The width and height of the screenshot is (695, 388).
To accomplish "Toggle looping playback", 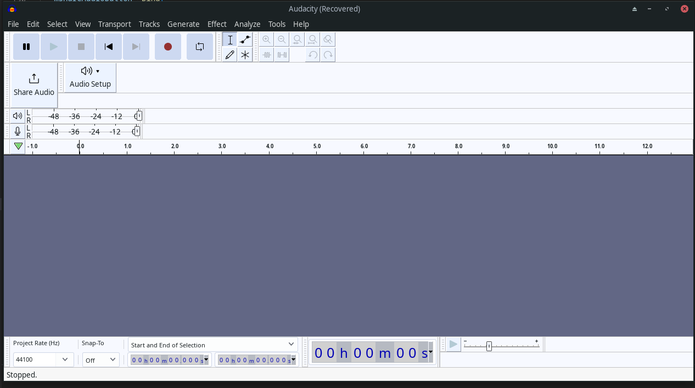I will click(199, 46).
